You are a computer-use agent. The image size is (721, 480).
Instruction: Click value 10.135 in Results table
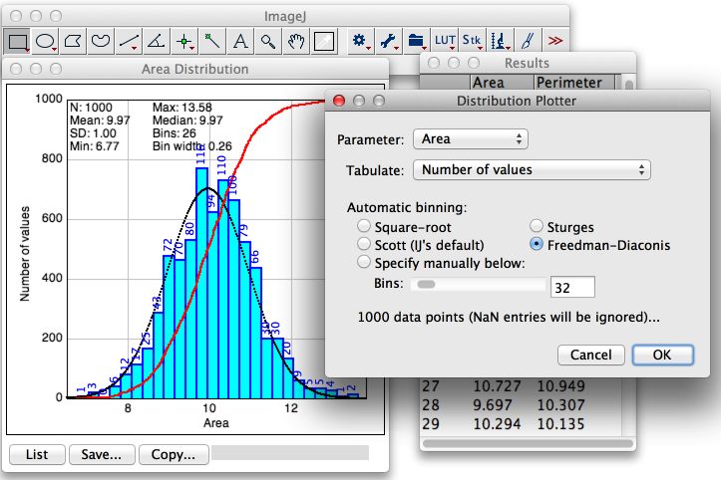pos(561,423)
